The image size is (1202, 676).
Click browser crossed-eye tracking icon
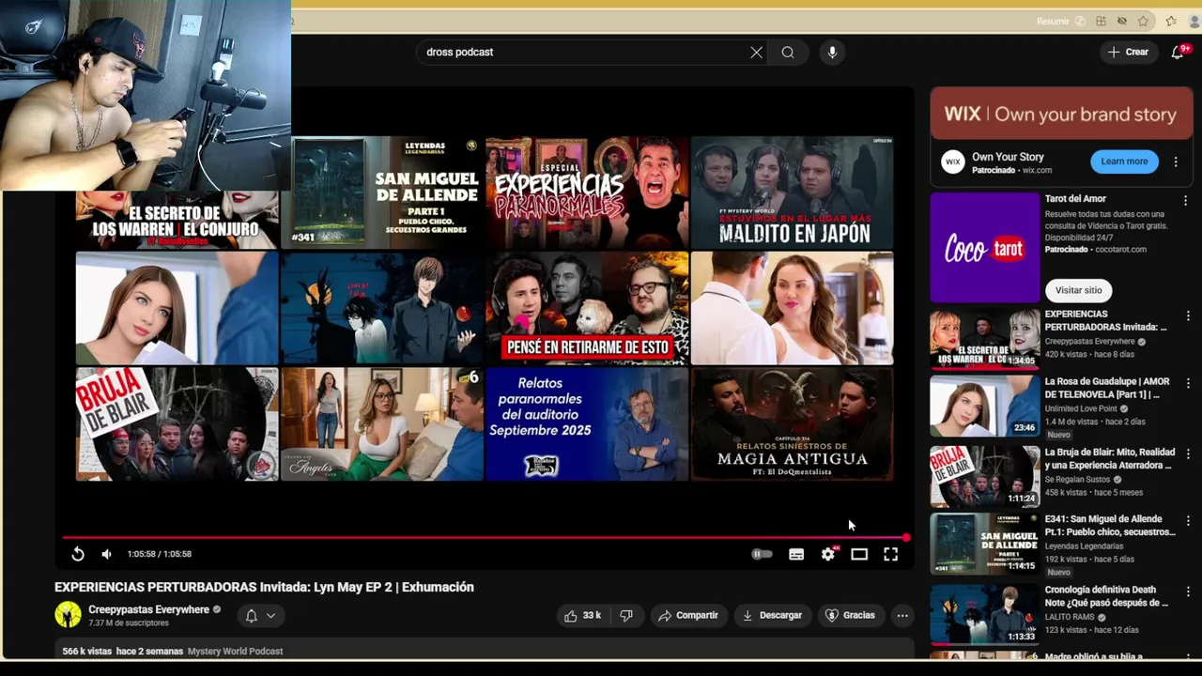pyautogui.click(x=1122, y=22)
